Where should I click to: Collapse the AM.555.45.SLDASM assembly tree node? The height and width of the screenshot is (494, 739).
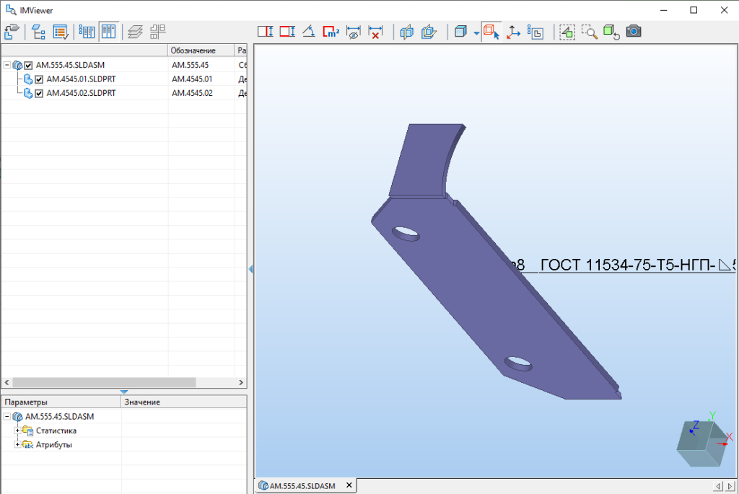click(x=6, y=65)
